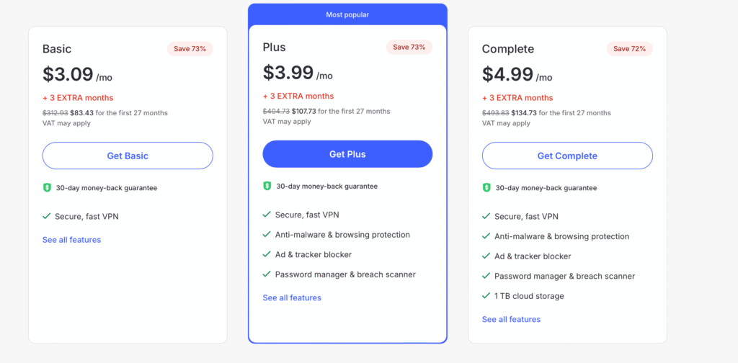Open See all features under Basic plan
Viewport: 738px width, 363px height.
click(71, 240)
